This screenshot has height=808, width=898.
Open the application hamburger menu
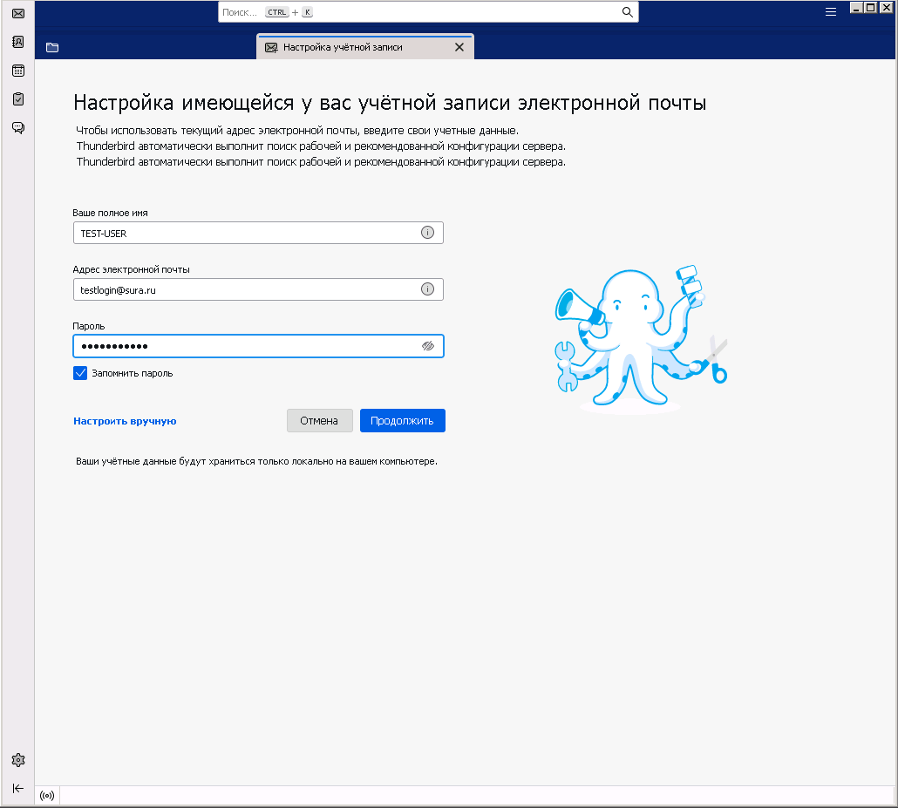[831, 11]
